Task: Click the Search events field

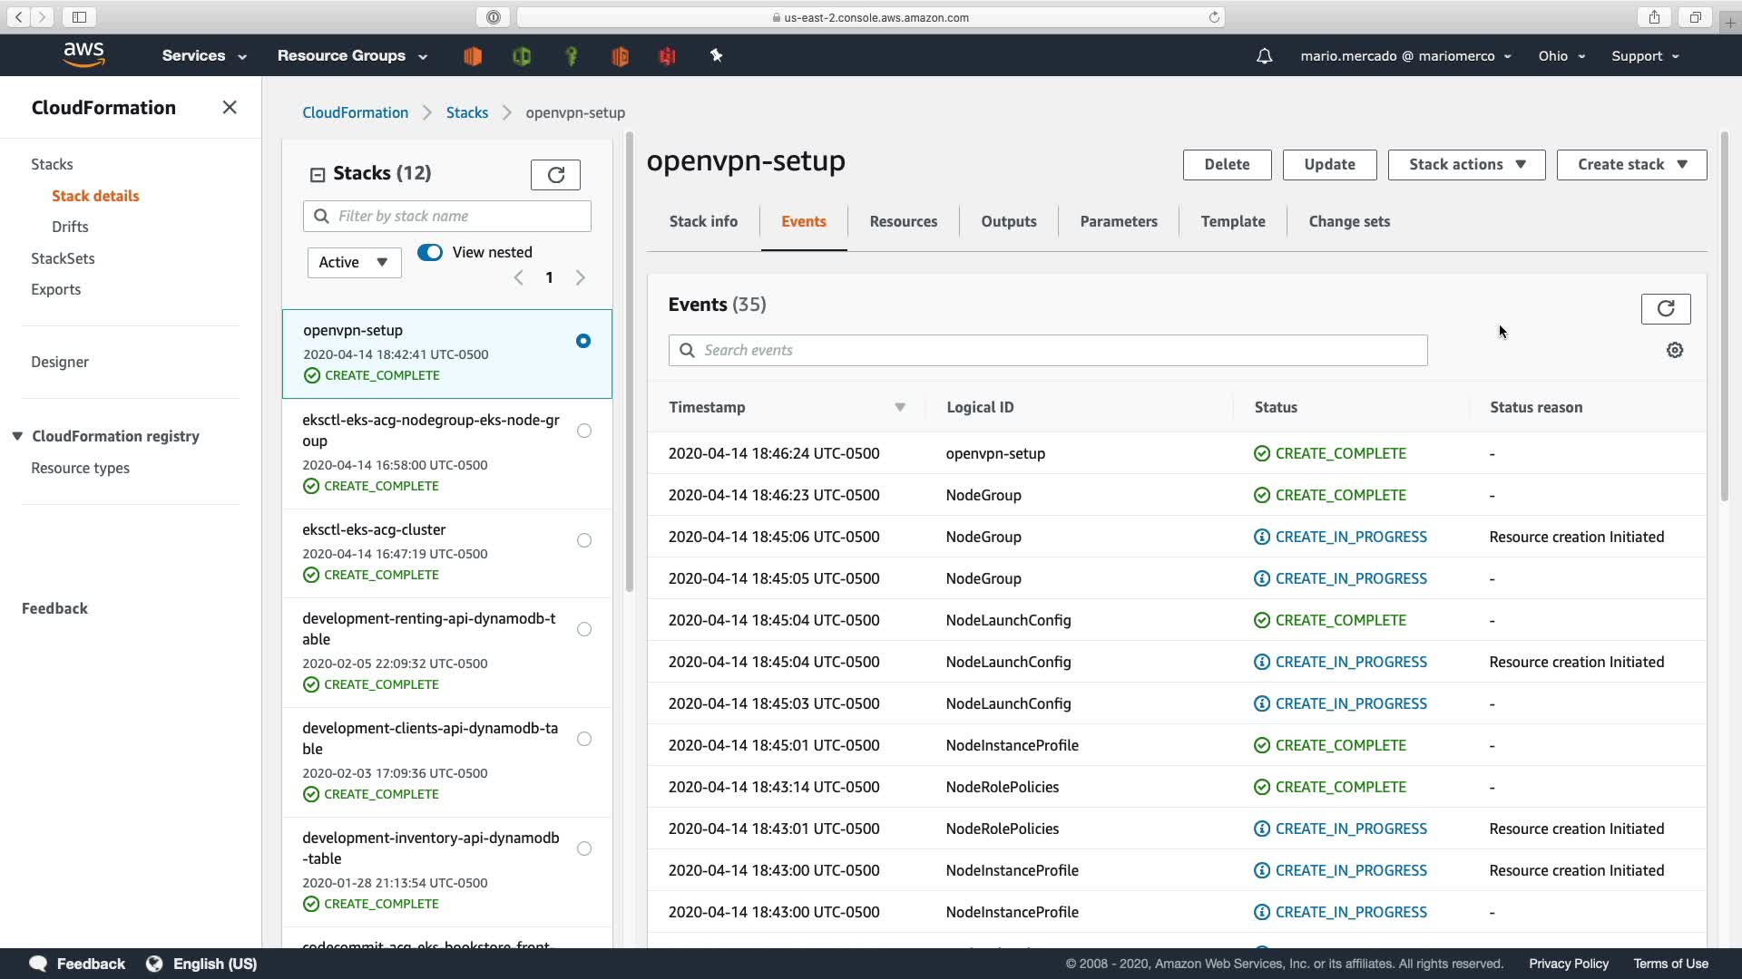Action: [x=1048, y=350]
